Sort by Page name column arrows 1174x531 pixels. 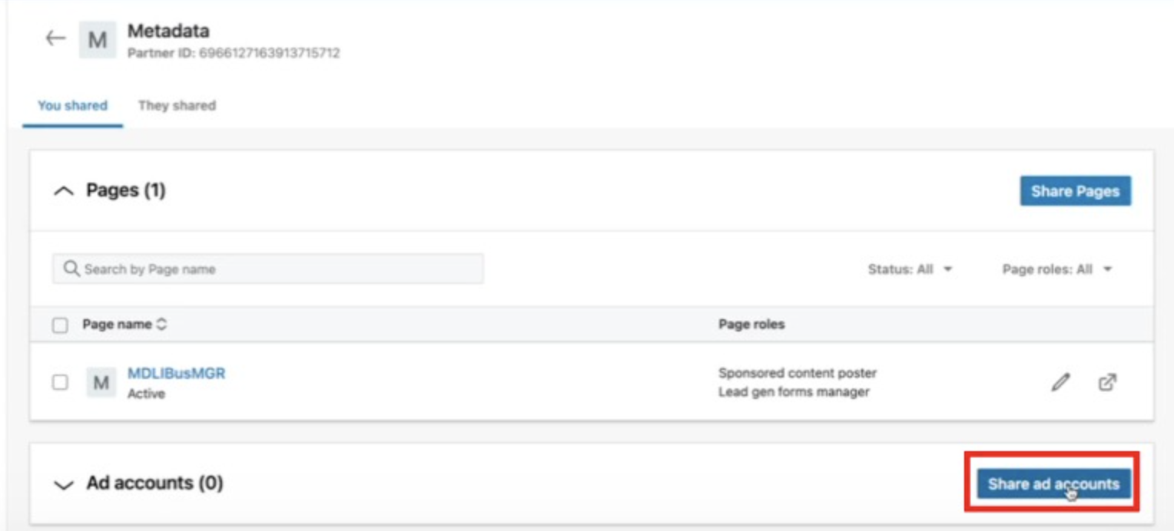161,325
